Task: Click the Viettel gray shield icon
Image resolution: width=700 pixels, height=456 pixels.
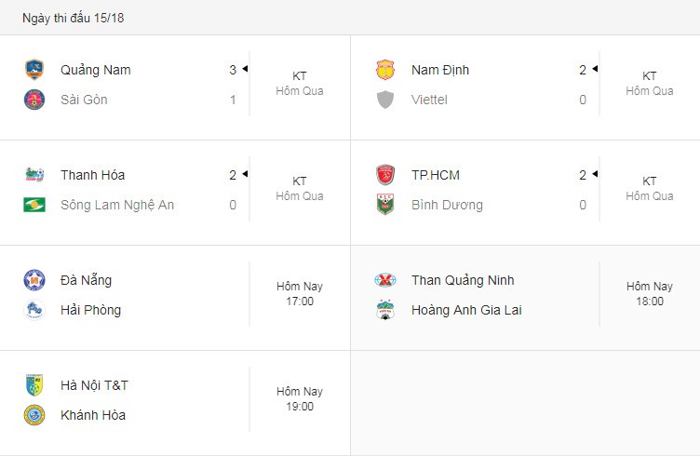Action: 385,100
